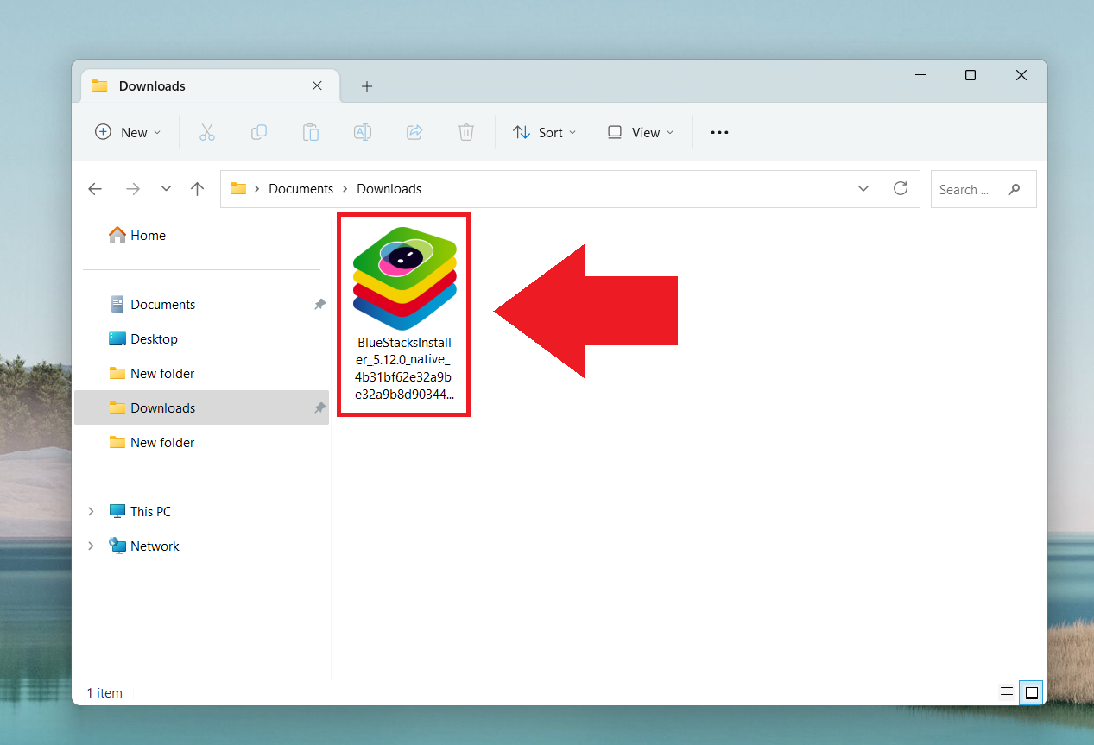Open Documents in the sidebar

tap(162, 305)
